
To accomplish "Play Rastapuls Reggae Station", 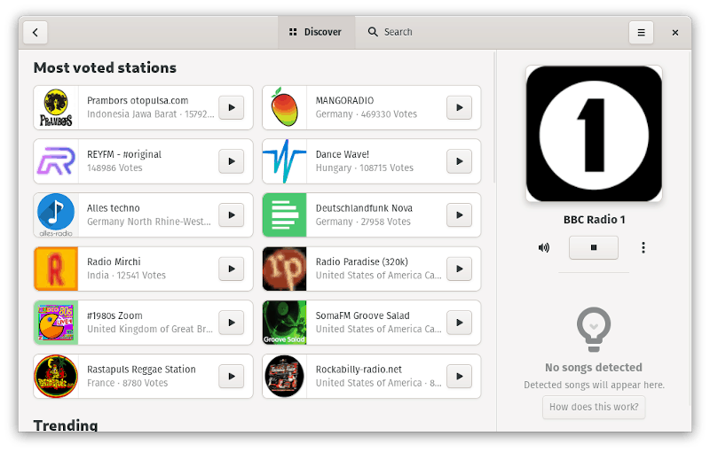I will pos(232,377).
